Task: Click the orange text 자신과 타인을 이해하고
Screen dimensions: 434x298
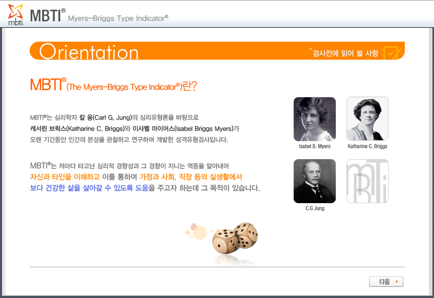Action: click(x=65, y=177)
